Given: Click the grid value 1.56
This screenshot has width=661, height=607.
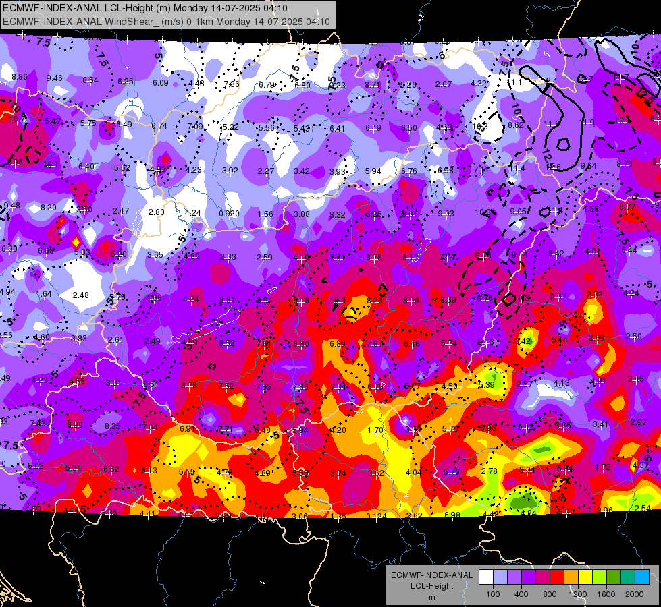Looking at the screenshot, I should [265, 214].
